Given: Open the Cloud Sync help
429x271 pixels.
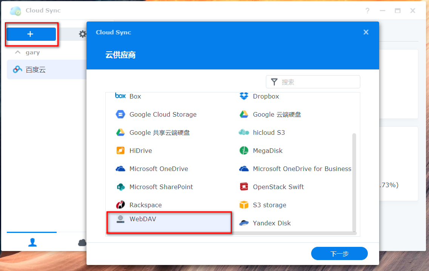Looking at the screenshot, I should point(367,11).
